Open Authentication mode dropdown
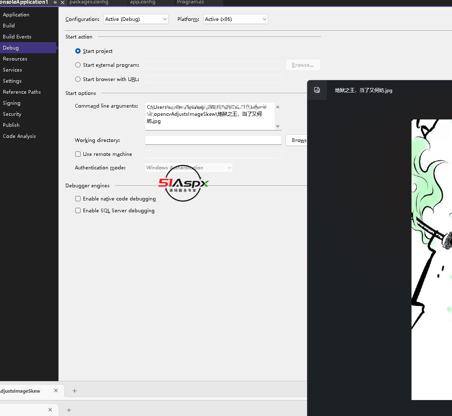 189,168
